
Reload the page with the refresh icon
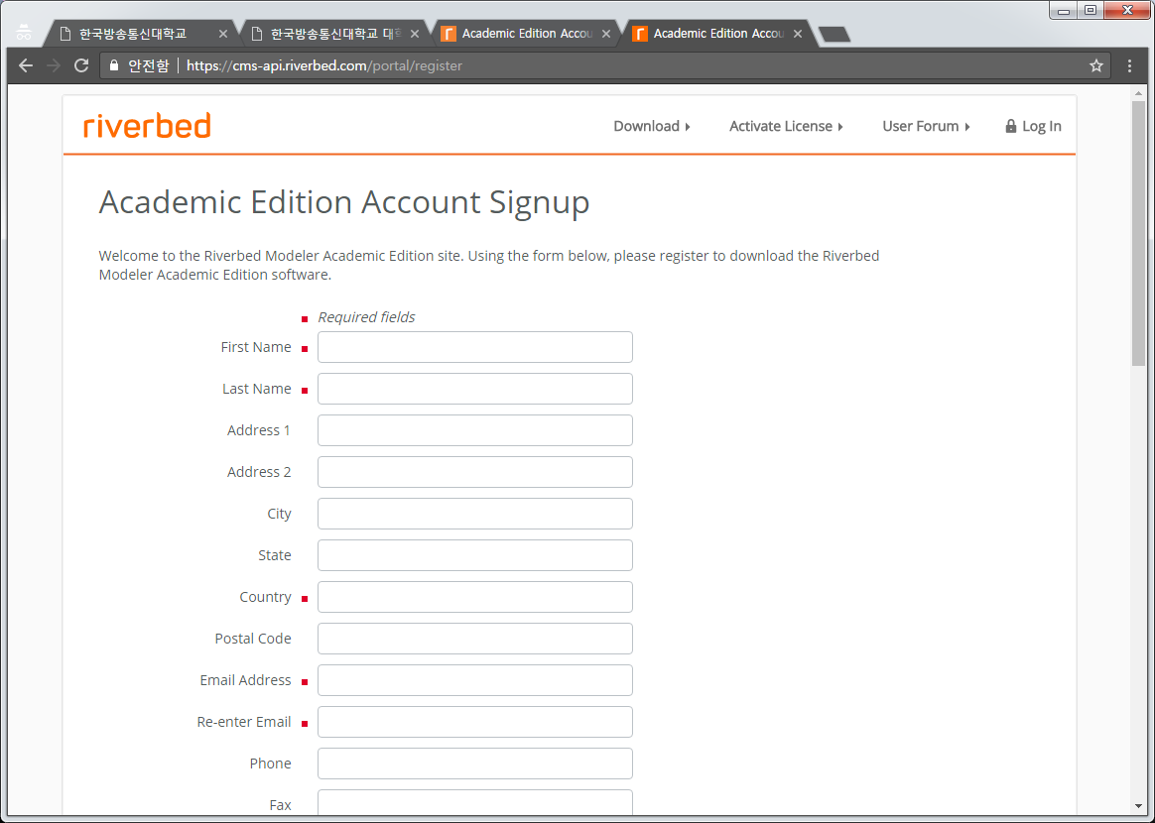81,65
